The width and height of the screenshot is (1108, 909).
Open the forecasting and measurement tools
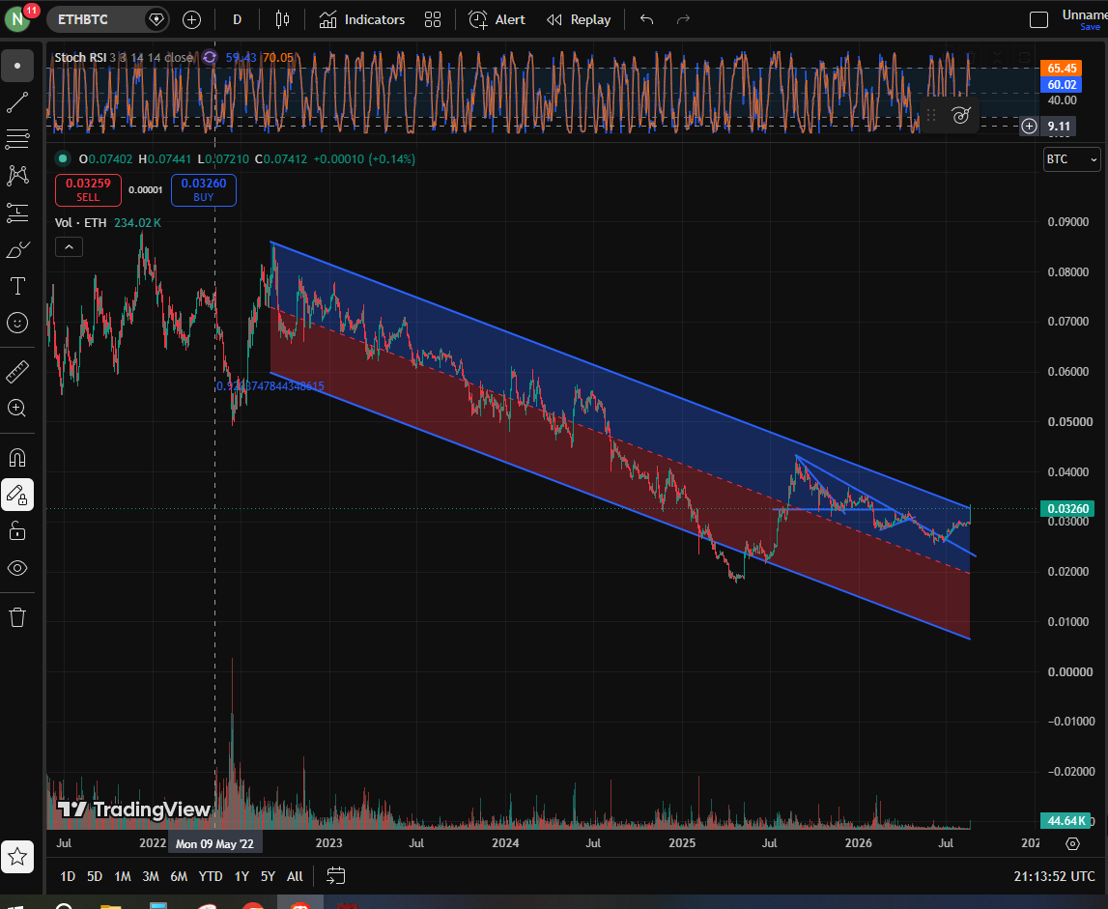tap(17, 213)
